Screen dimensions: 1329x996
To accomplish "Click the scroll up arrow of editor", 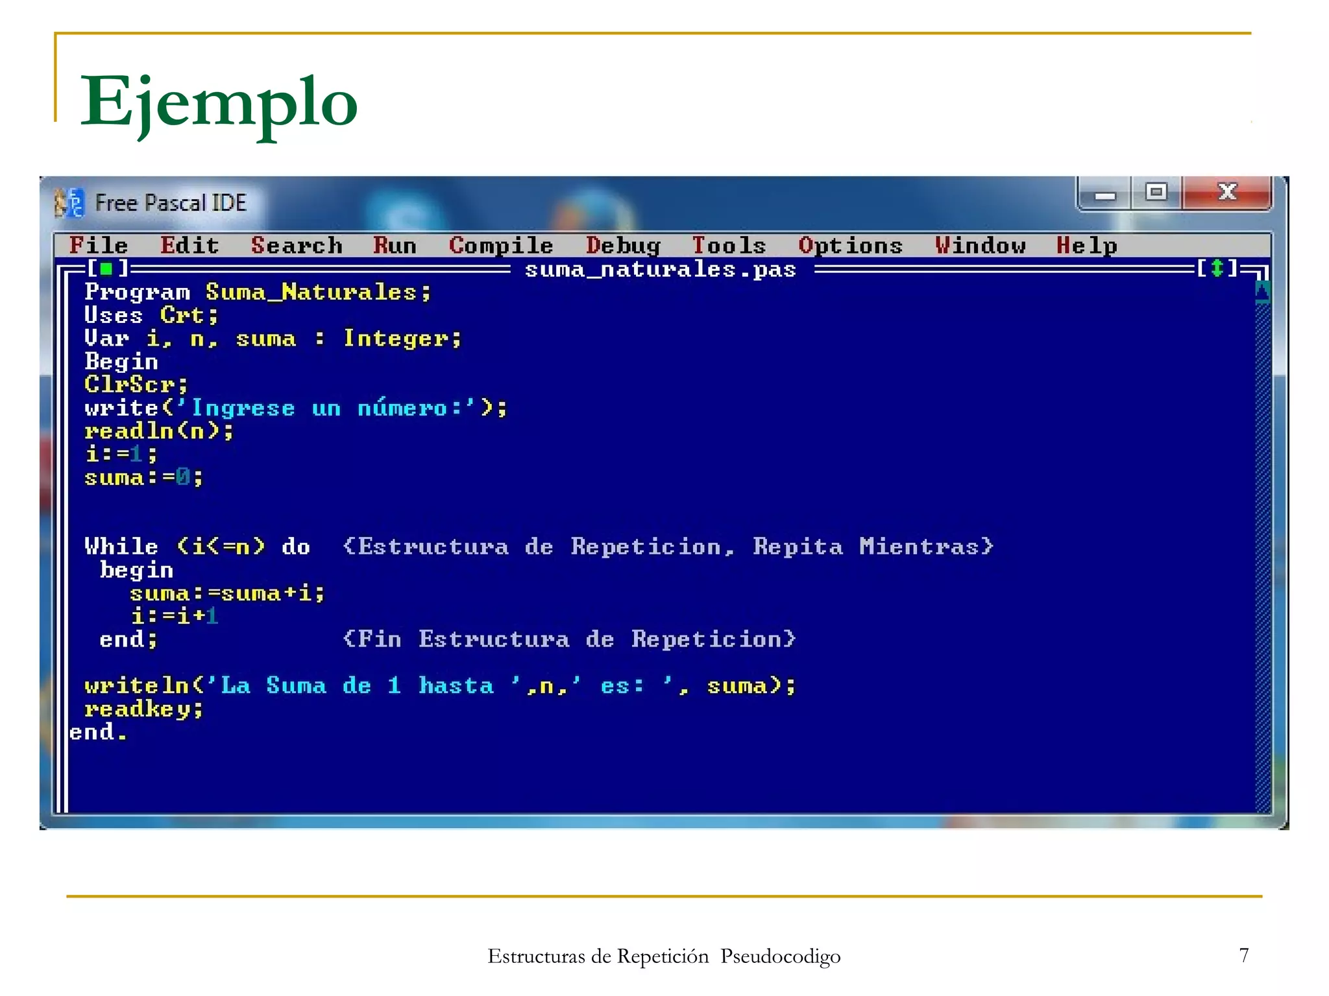I will click(1262, 291).
